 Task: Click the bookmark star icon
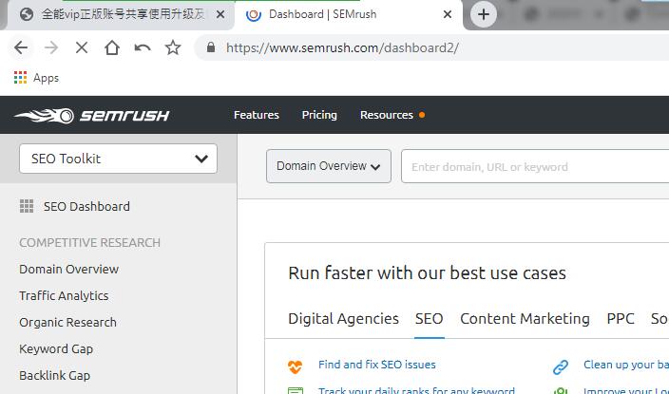(x=173, y=47)
